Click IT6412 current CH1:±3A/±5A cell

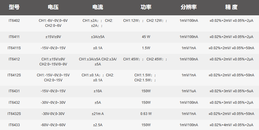coord(98,62)
